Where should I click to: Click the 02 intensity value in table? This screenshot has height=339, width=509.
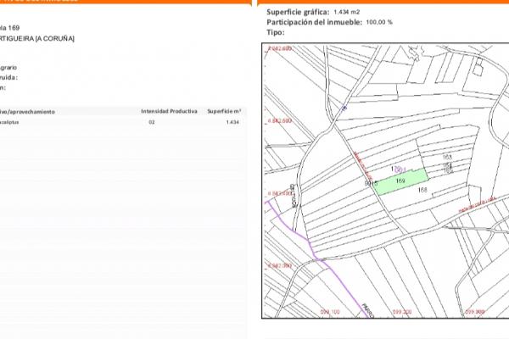tap(152, 123)
